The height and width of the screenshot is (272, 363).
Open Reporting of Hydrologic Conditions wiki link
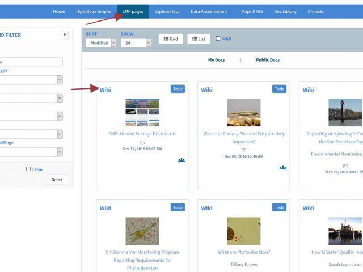(335, 138)
